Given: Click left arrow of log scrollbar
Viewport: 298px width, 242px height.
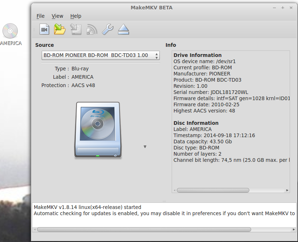Looking at the screenshot, I should [35, 229].
